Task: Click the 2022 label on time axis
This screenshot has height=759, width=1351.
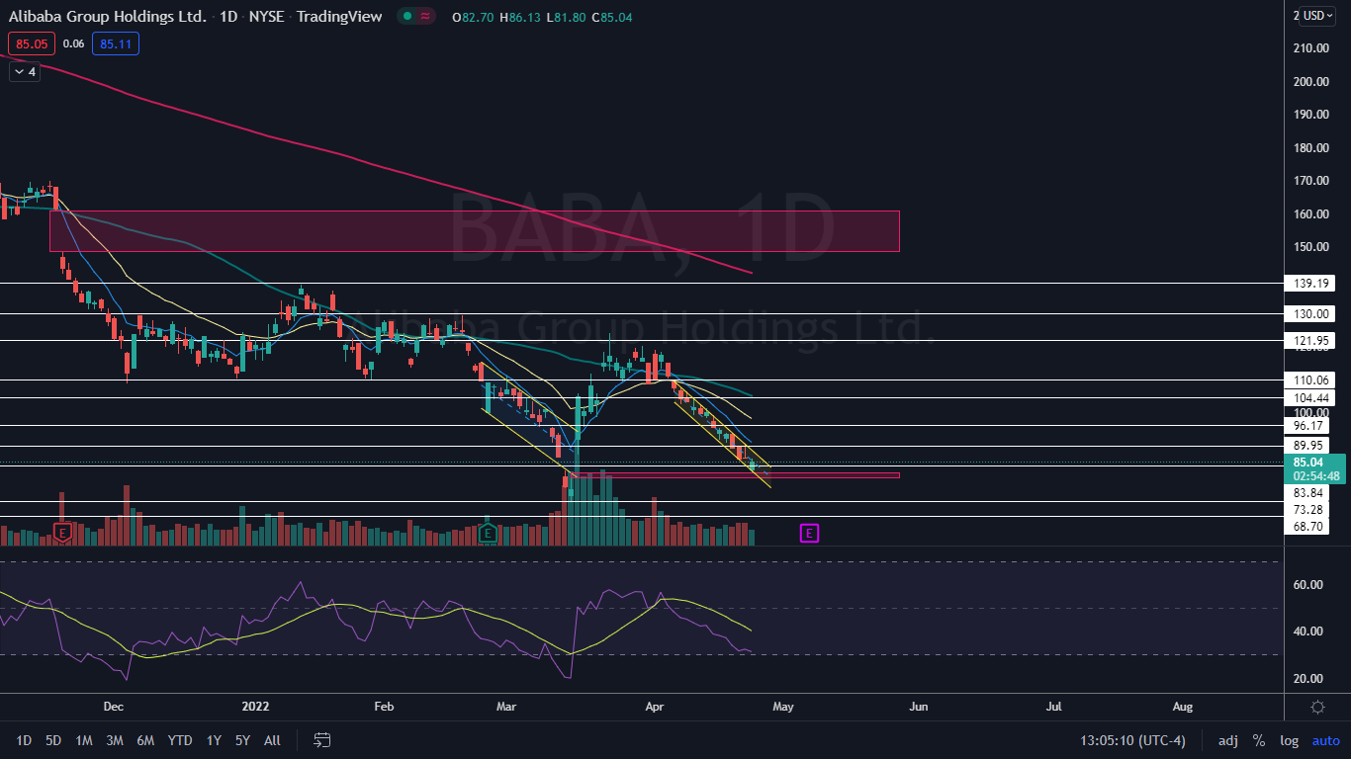Action: pos(254,707)
